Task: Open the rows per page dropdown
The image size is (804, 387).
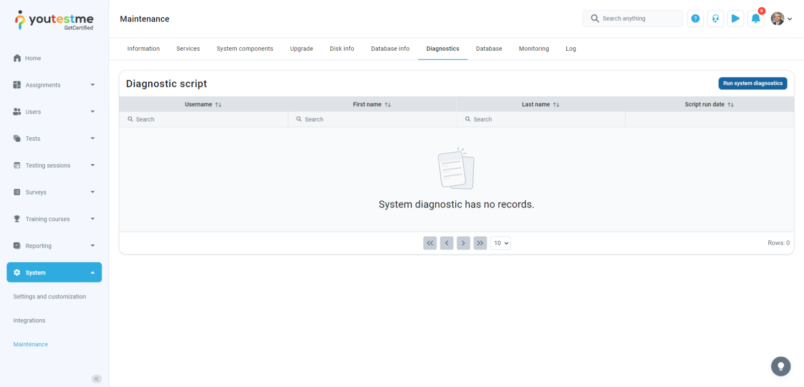Action: click(x=500, y=243)
